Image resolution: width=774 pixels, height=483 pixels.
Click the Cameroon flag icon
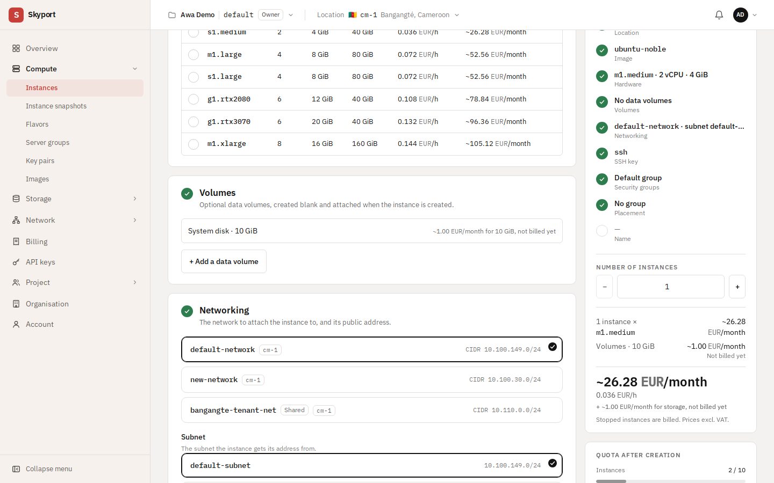click(353, 15)
